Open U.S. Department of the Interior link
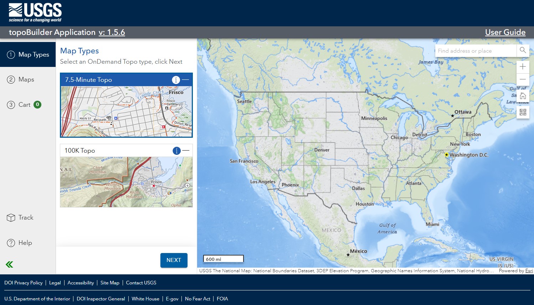Viewport: 534px width, 305px height. point(37,299)
